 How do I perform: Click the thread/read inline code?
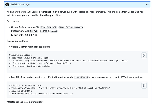(x=81, y=77)
